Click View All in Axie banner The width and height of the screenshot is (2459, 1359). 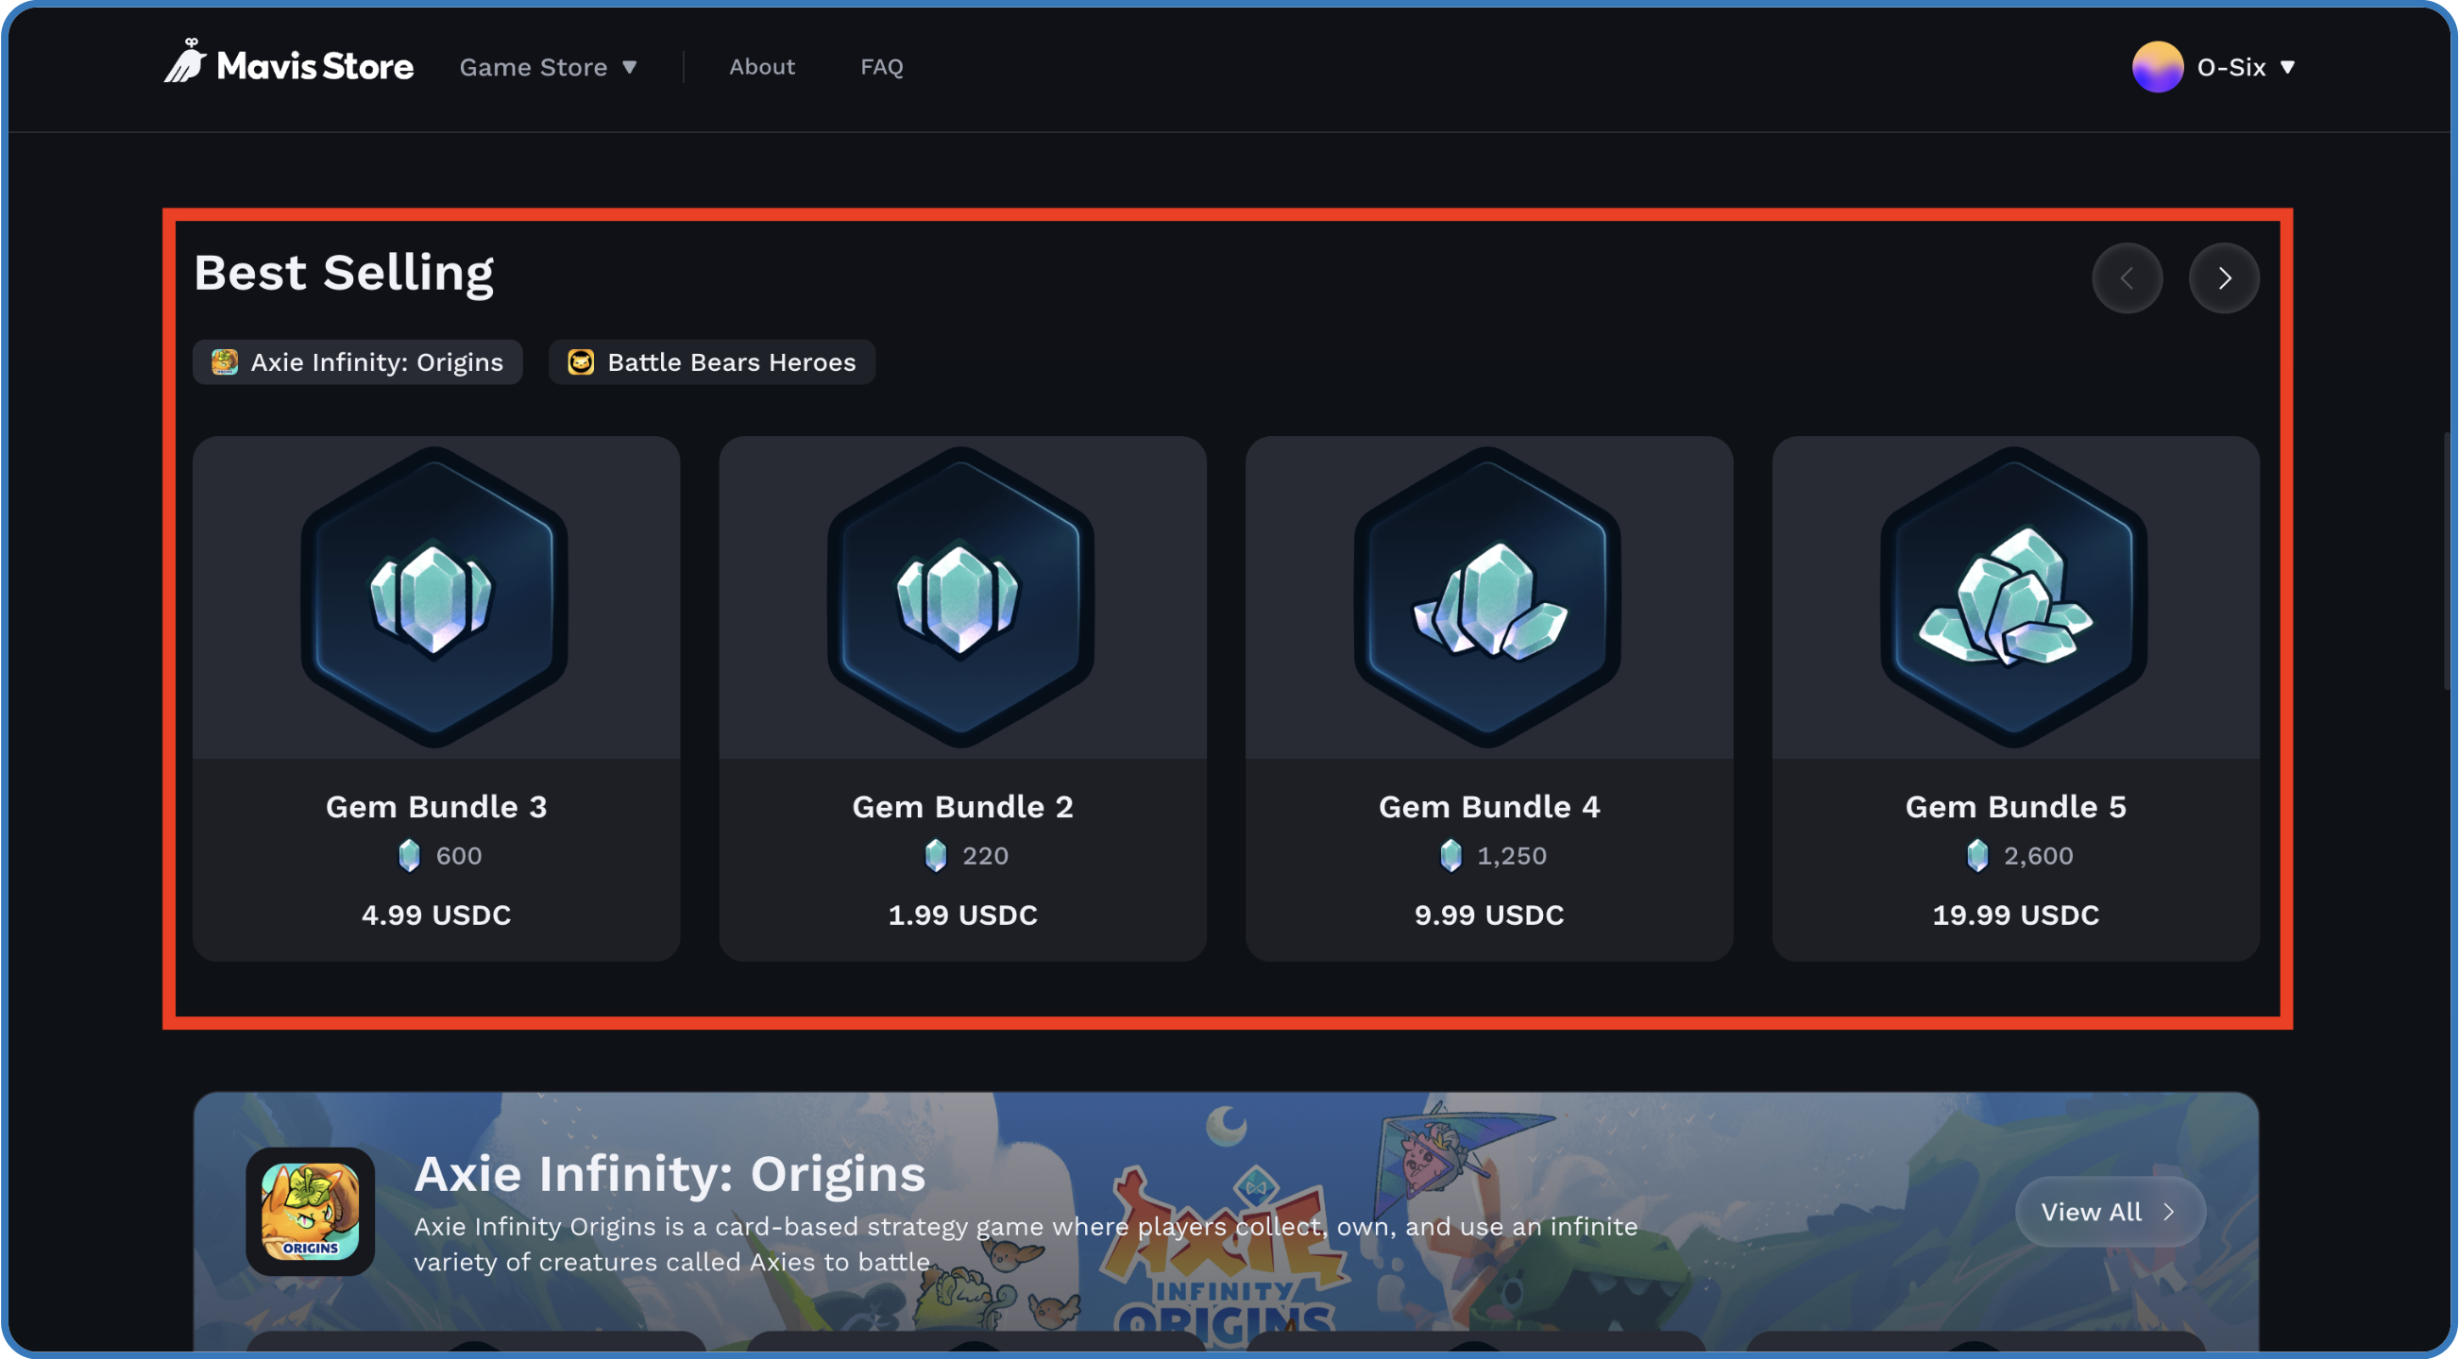point(2110,1211)
